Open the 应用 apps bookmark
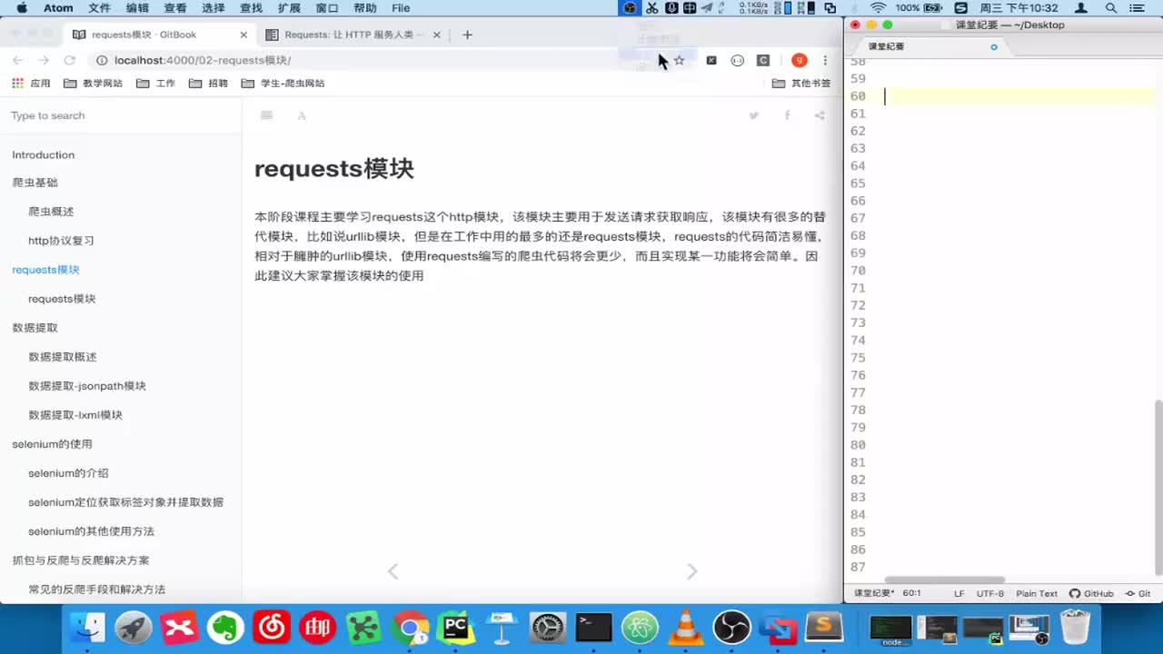1163x654 pixels. pos(31,83)
